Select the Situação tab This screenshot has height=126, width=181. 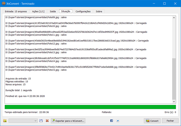tap(66, 11)
